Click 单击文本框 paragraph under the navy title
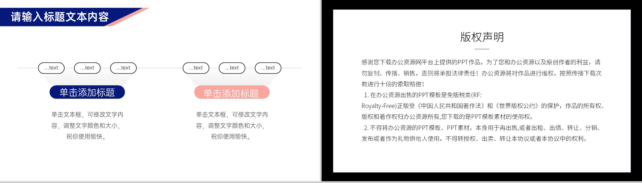This screenshot has width=642, height=183. pos(87,125)
